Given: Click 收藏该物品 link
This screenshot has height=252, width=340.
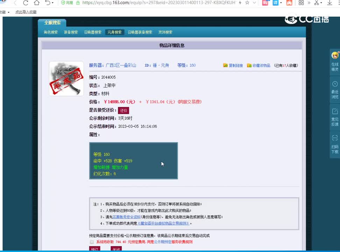Looking at the screenshot, I should coord(261,65).
